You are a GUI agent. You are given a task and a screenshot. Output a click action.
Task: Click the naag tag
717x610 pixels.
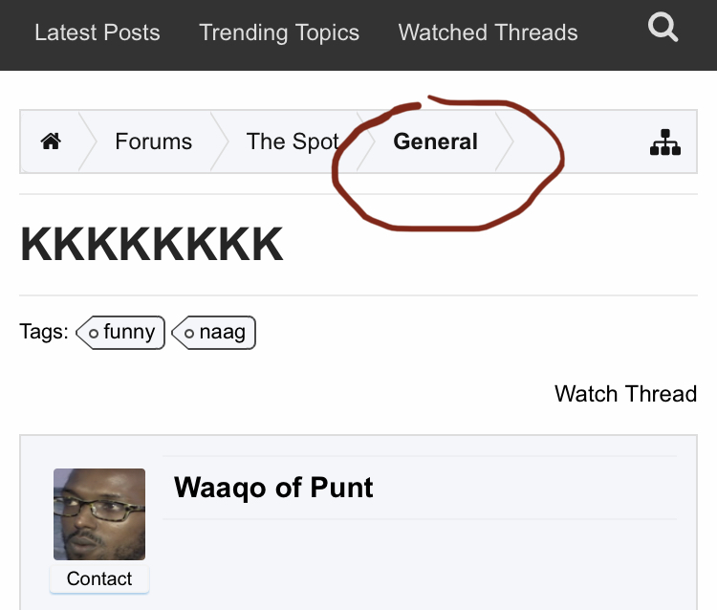[213, 333]
